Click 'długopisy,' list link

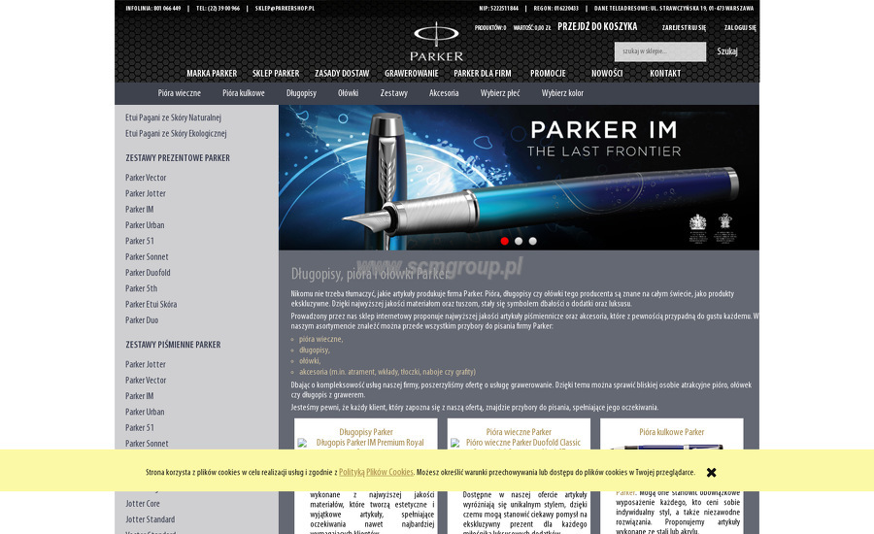[x=315, y=350]
